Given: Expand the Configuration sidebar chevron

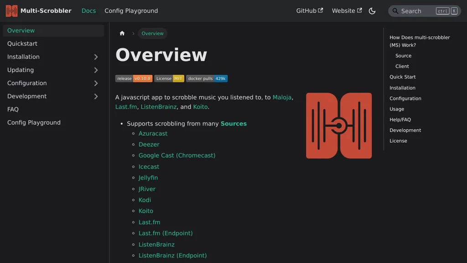Looking at the screenshot, I should pyautogui.click(x=96, y=83).
